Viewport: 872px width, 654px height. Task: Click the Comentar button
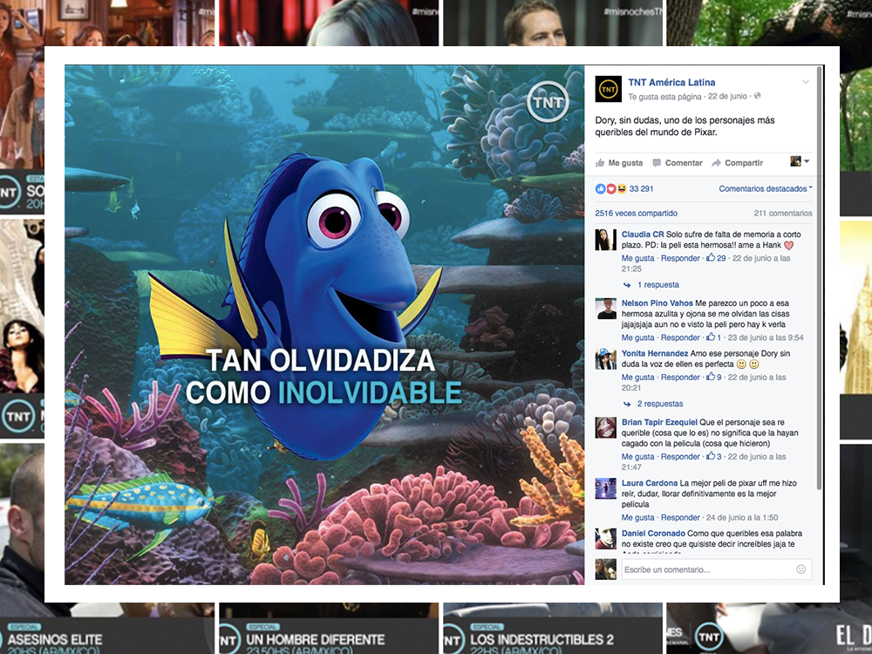coord(678,163)
